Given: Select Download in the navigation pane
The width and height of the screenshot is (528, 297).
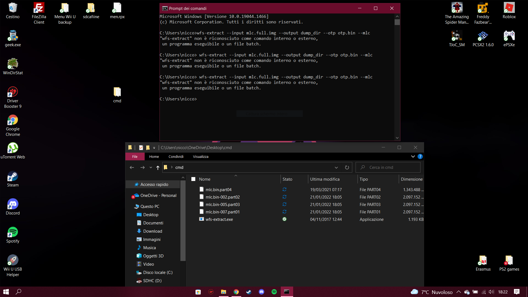Looking at the screenshot, I should 152,231.
